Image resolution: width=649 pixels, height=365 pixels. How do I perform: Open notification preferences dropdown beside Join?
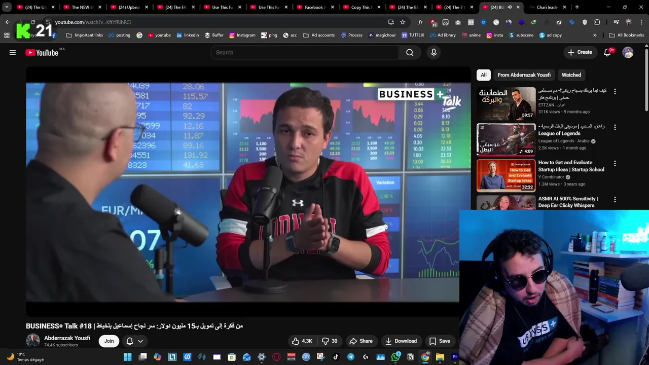pos(135,341)
